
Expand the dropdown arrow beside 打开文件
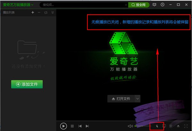pyautogui.click(x=137, y=99)
